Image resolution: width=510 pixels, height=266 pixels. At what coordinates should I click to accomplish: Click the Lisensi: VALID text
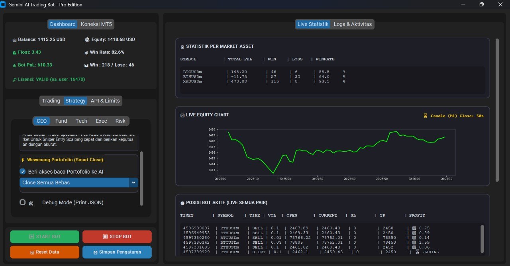point(51,79)
